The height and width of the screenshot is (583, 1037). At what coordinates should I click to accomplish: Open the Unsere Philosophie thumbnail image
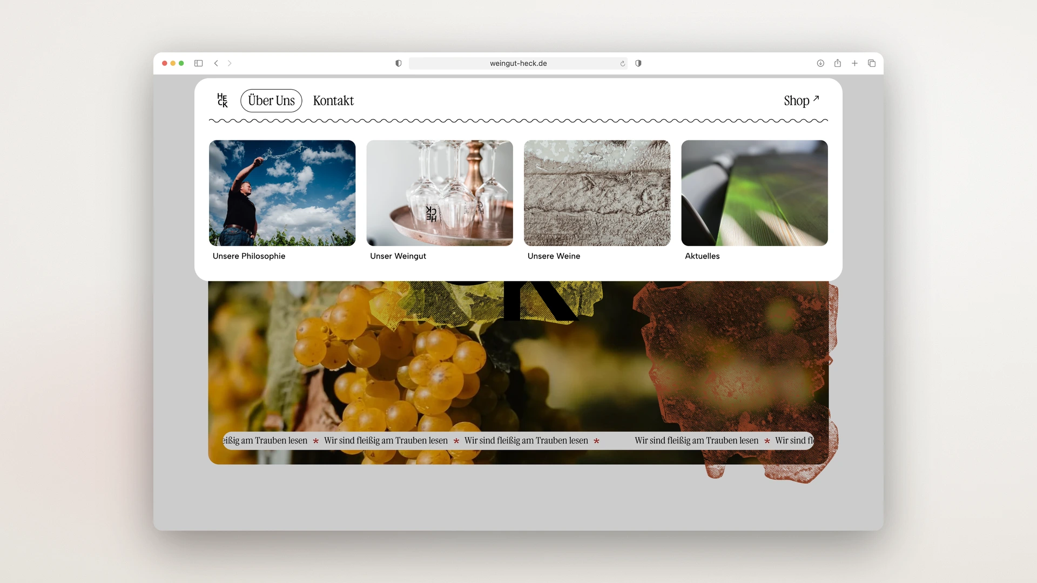(x=282, y=193)
